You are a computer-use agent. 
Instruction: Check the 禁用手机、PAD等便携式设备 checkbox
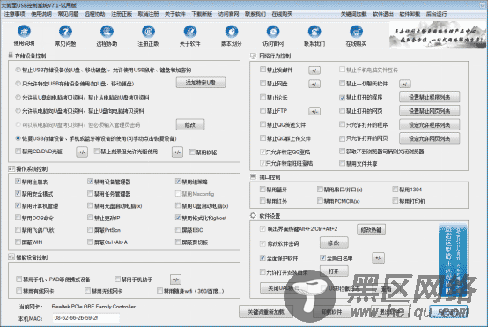point(19,279)
